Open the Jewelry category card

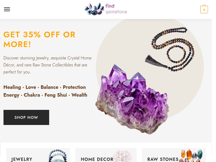pyautogui.click(x=38, y=155)
